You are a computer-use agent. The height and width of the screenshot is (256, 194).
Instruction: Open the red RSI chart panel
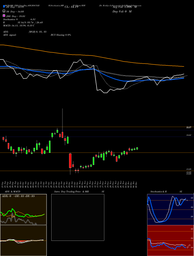pyautogui.click(x=170, y=240)
